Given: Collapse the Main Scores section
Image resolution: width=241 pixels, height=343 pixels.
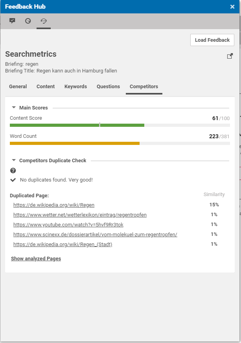Looking at the screenshot, I should (x=14, y=108).
